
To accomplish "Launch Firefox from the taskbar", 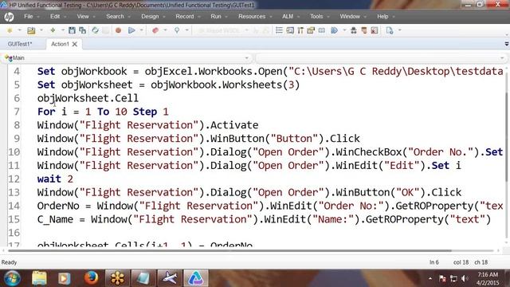I will coord(91,278).
